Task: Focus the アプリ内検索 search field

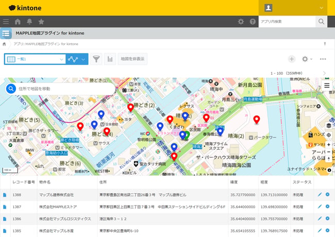Action: click(x=287, y=22)
